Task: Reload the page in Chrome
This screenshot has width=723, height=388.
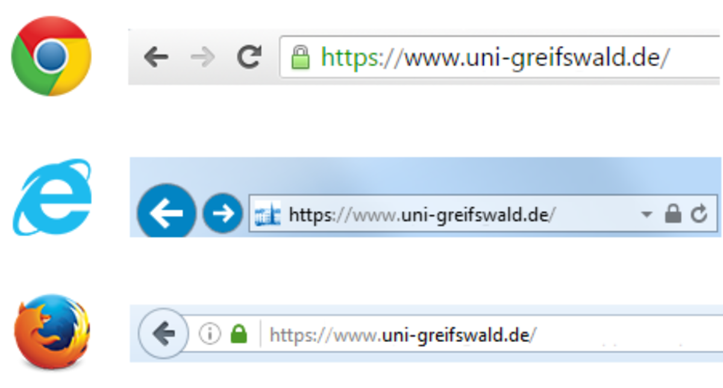Action: (x=249, y=57)
